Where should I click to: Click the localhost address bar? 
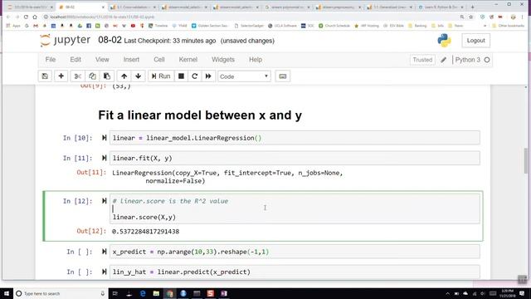pos(251,17)
